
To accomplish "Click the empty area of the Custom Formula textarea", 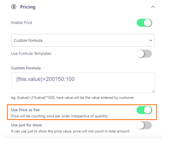I will point(83,88).
